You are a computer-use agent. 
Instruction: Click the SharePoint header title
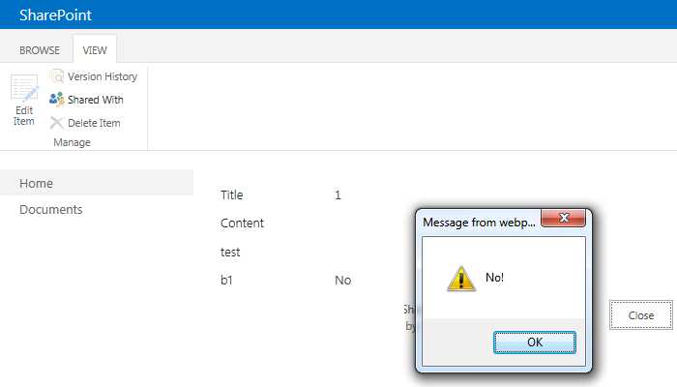55,15
